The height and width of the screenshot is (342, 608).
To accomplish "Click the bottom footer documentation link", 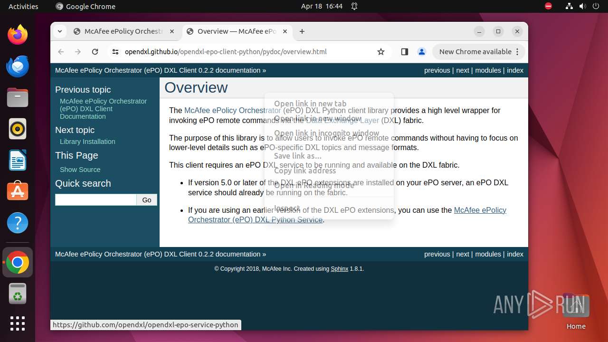I will pos(158,254).
